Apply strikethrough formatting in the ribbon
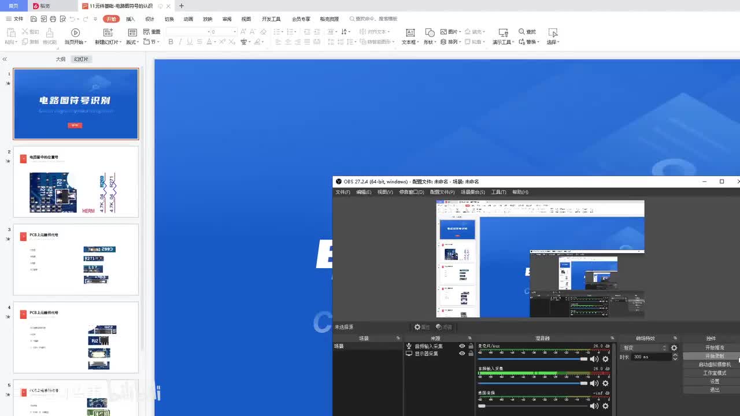Screen dimensions: 740x416 pyautogui.click(x=199, y=42)
